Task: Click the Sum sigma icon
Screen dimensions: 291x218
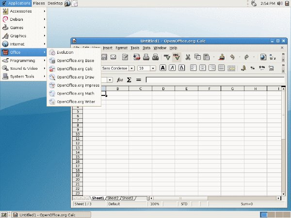Action: tap(129, 80)
